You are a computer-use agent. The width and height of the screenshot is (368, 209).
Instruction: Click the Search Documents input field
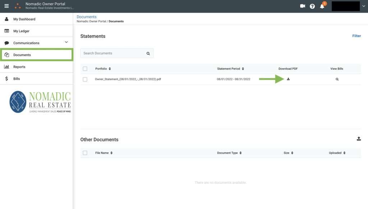(113, 54)
